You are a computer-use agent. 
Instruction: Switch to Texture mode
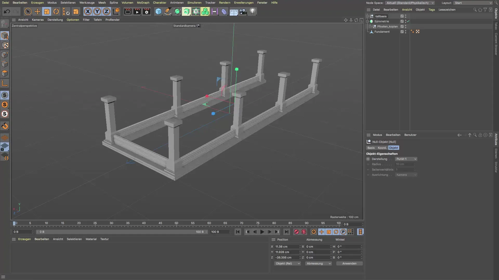5,45
